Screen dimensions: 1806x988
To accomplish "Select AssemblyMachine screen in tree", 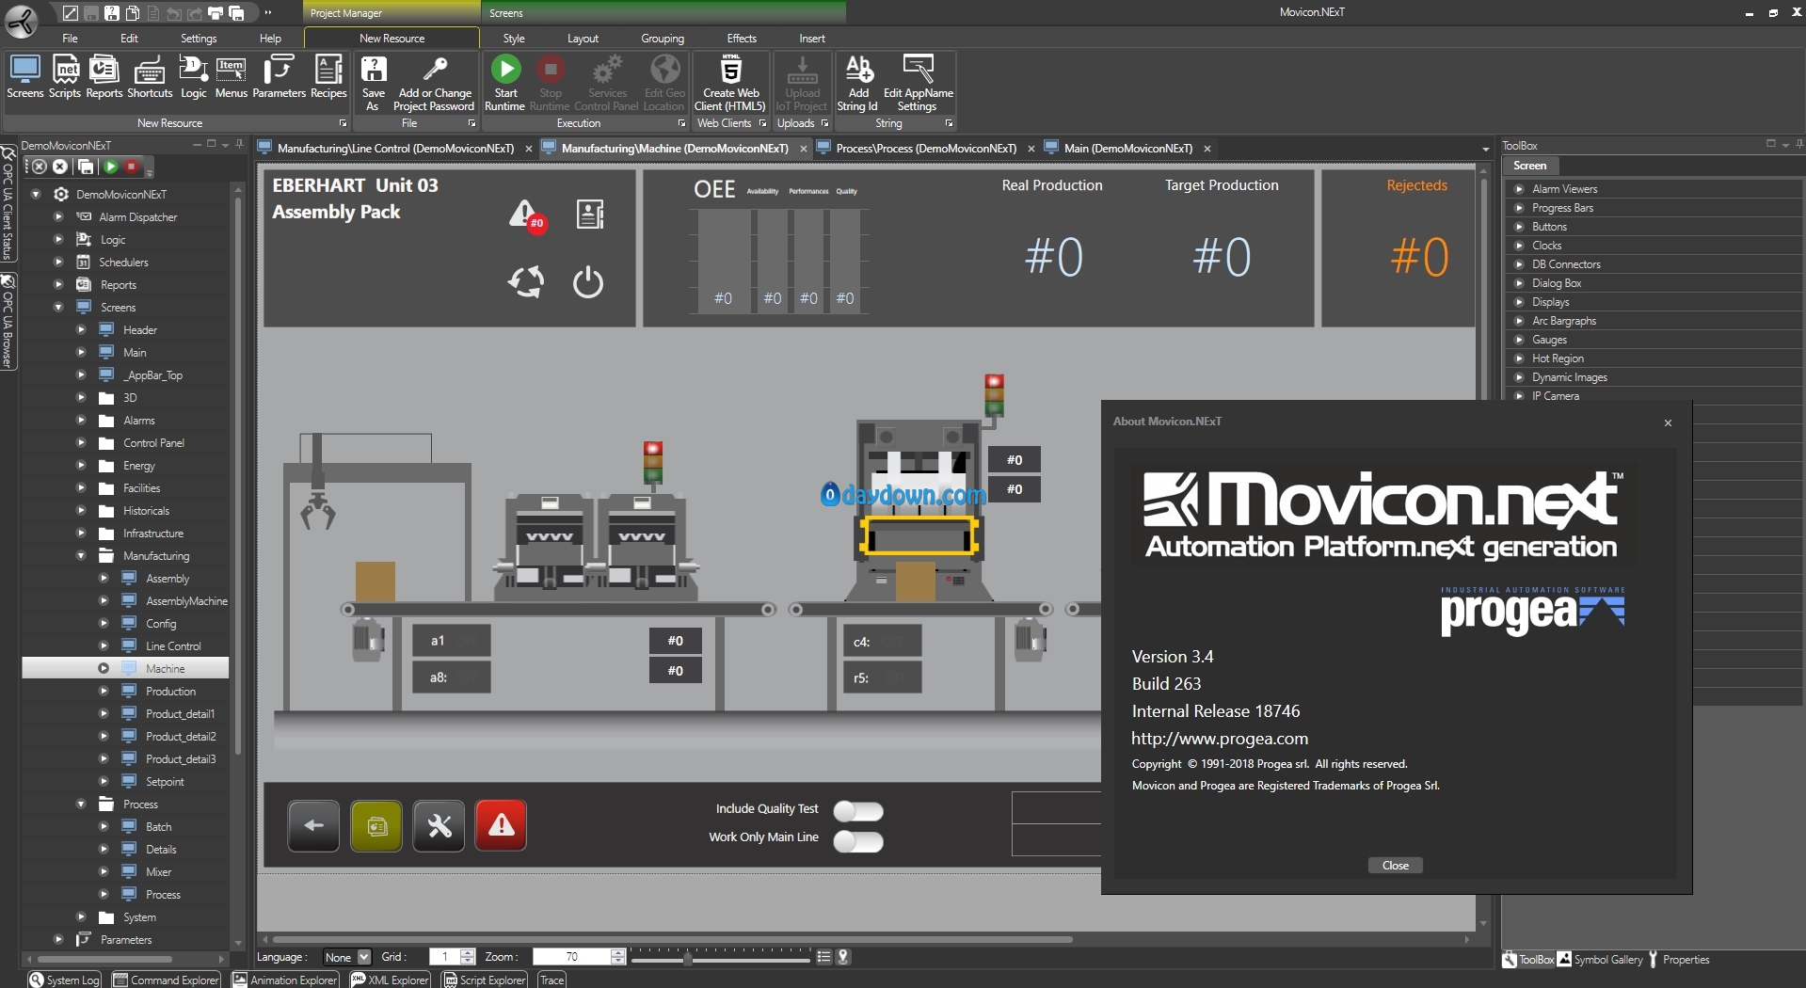I will click(186, 600).
